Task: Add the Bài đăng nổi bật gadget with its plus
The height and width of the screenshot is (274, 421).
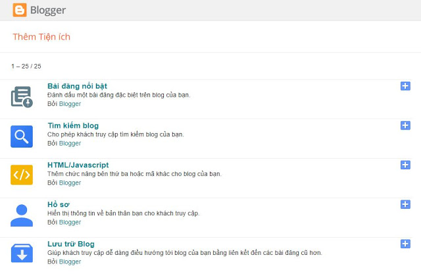Action: point(405,86)
